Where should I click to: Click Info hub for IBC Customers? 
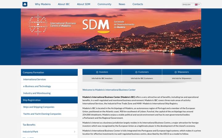click(142, 78)
